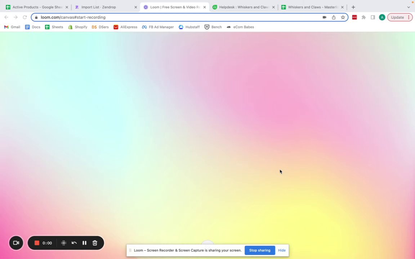Switch to the Import List Zendrop tab
The image size is (415, 259).
[x=106, y=7]
